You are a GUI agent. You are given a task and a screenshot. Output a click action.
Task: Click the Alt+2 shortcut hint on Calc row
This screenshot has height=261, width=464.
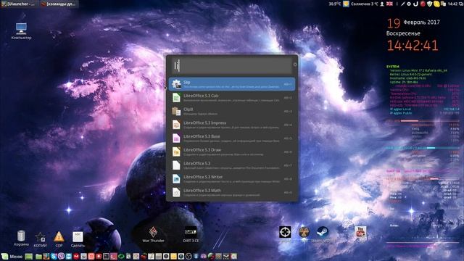click(x=288, y=98)
